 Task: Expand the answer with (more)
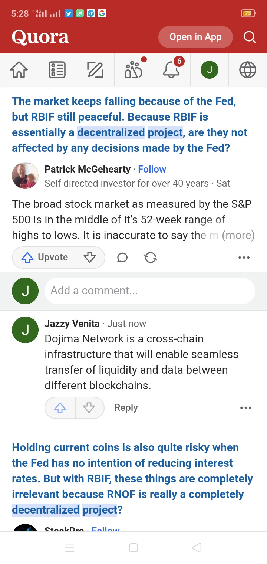(238, 235)
